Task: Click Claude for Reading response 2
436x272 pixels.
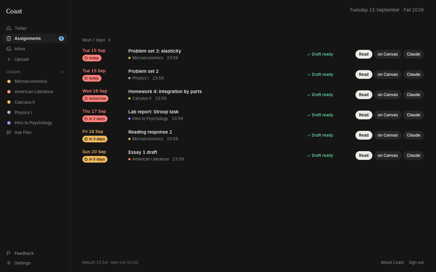Action: tap(413, 135)
